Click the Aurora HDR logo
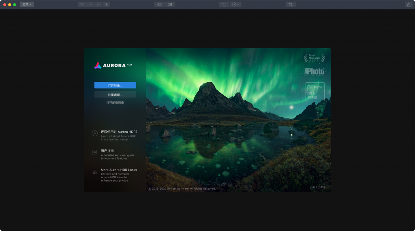 click(113, 65)
